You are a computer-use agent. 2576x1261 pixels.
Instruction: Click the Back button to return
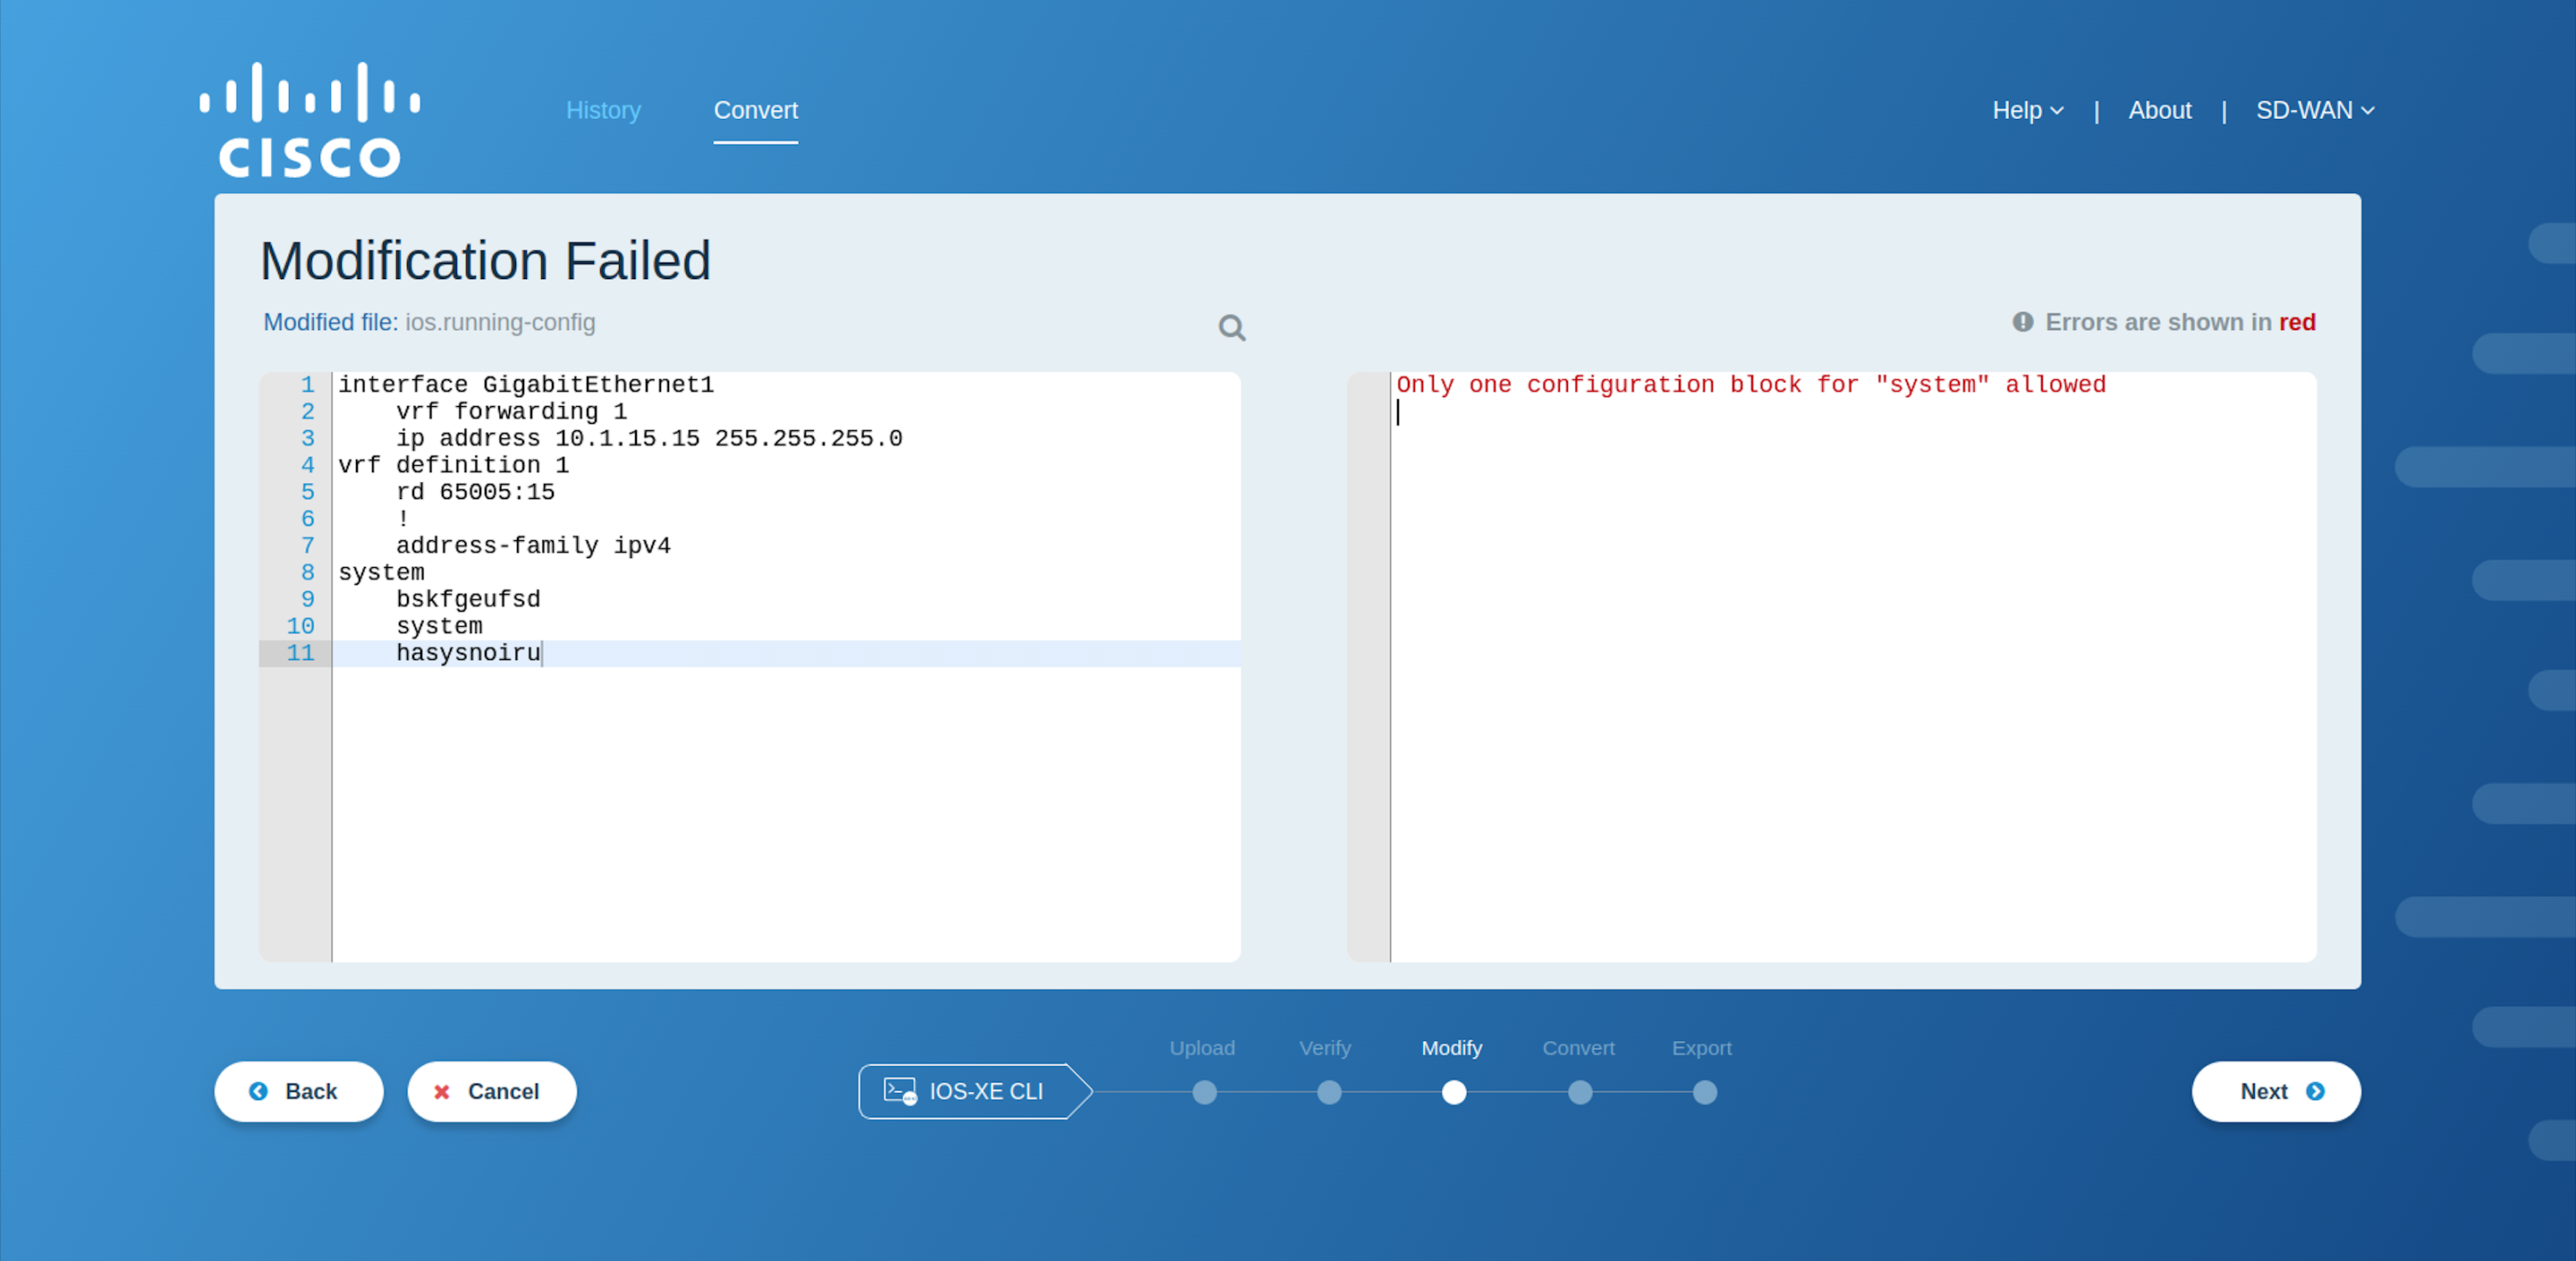[296, 1092]
